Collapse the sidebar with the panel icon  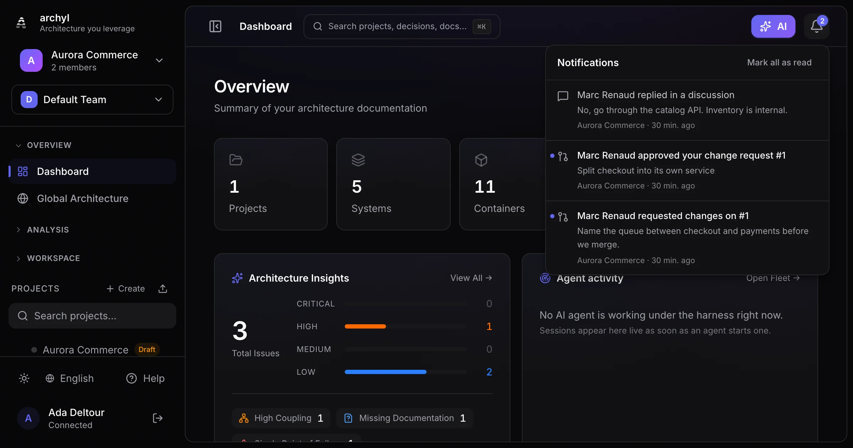tap(215, 26)
